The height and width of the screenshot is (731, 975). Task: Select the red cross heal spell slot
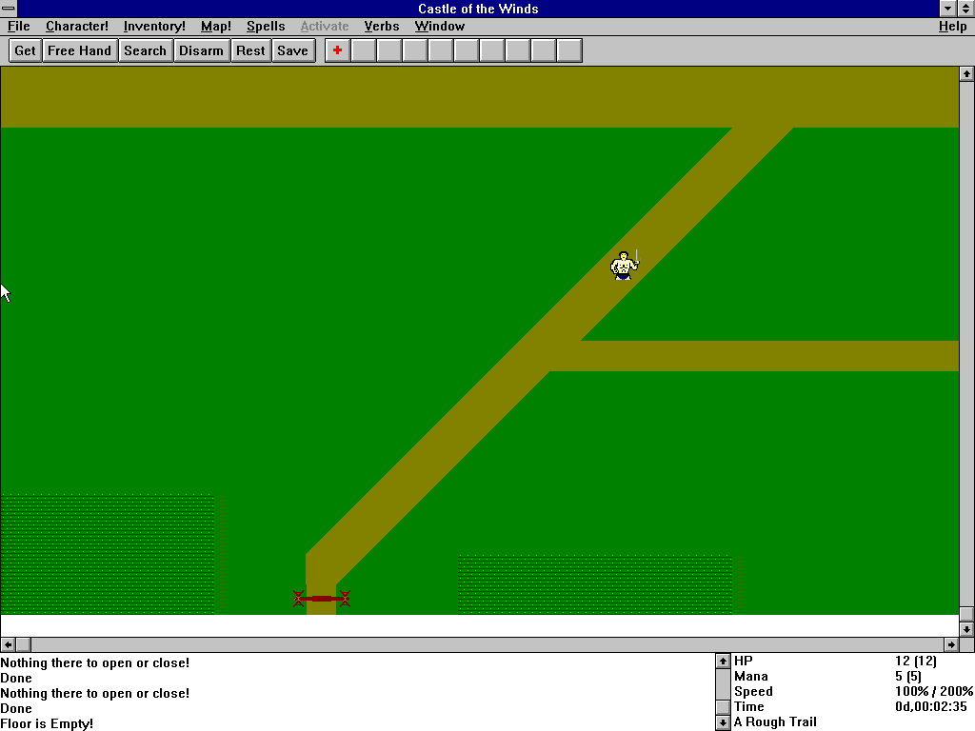(338, 50)
